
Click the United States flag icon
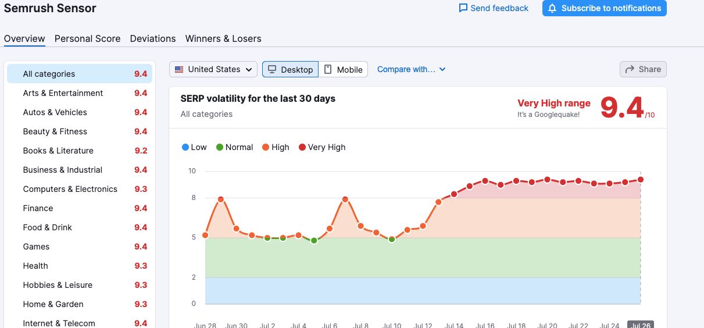pos(179,69)
